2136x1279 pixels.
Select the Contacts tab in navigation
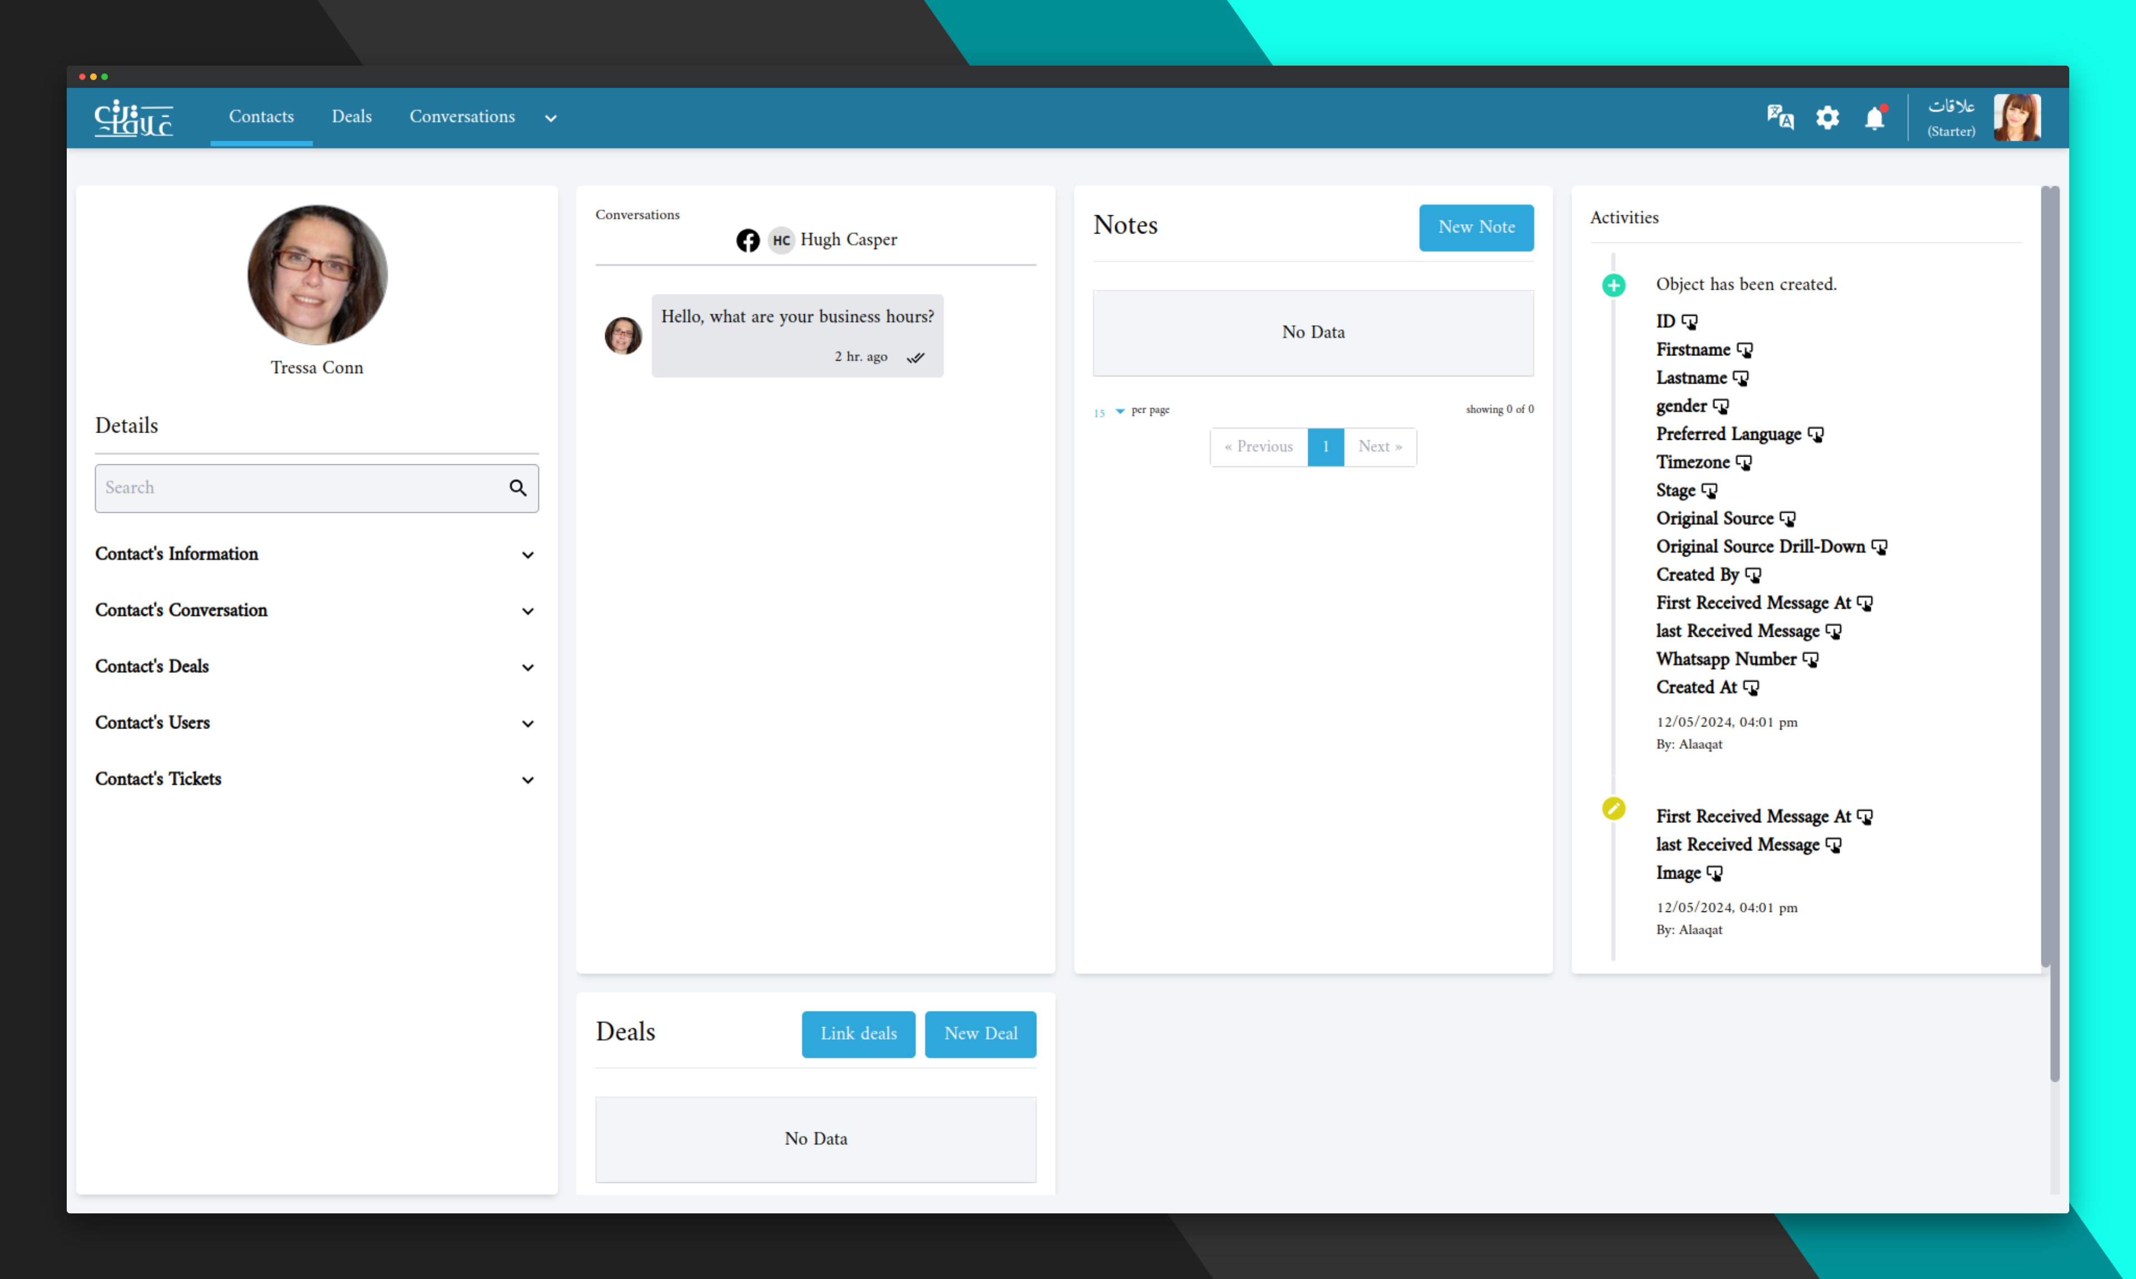click(x=260, y=116)
